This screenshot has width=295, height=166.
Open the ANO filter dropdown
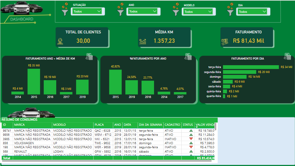(x=143, y=12)
